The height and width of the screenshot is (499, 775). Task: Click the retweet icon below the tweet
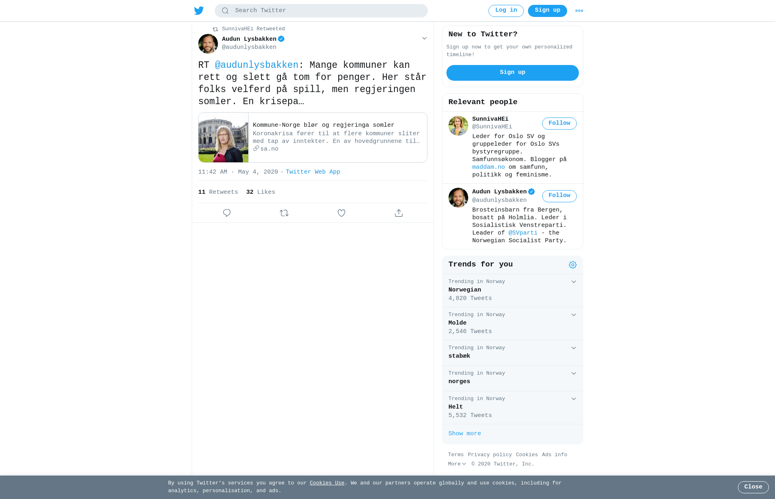[284, 213]
